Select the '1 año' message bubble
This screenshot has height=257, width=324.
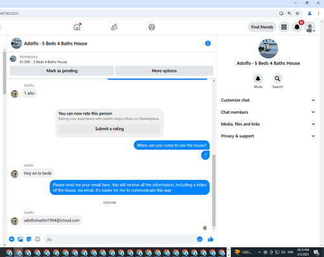tap(29, 93)
